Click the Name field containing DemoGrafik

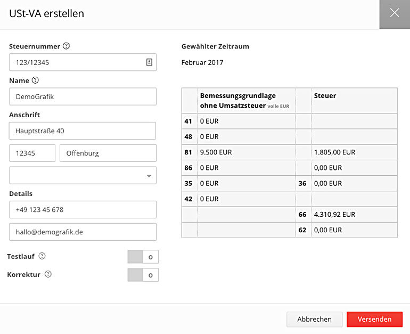[x=83, y=96]
